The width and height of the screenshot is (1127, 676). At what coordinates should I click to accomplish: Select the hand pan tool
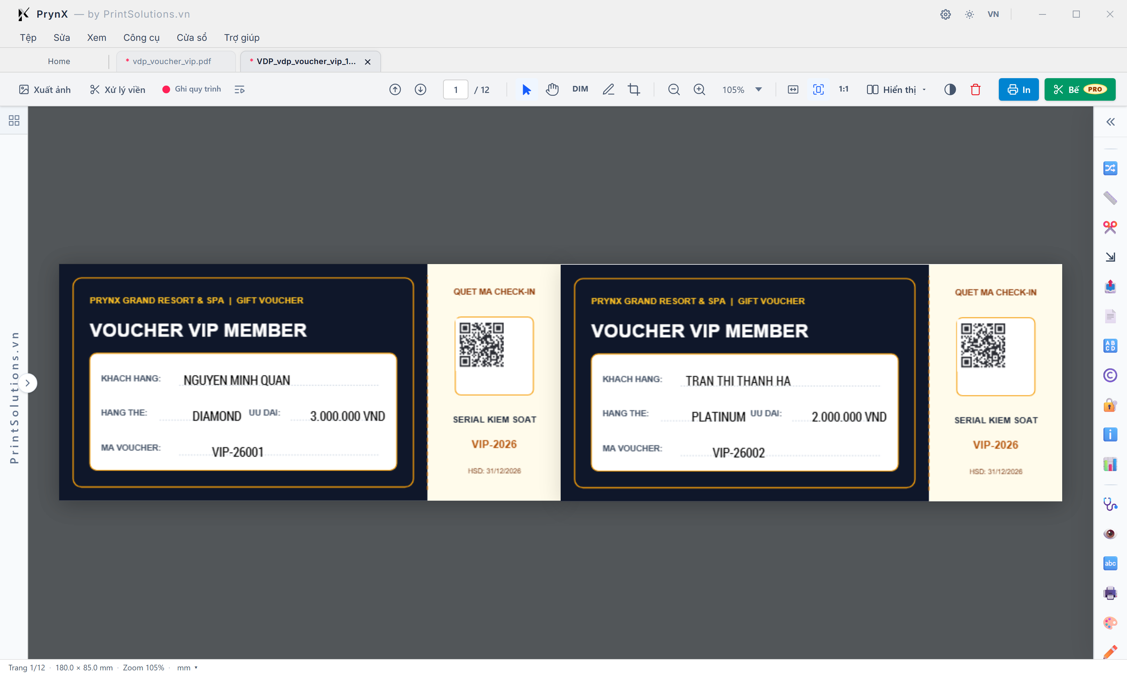[552, 90]
